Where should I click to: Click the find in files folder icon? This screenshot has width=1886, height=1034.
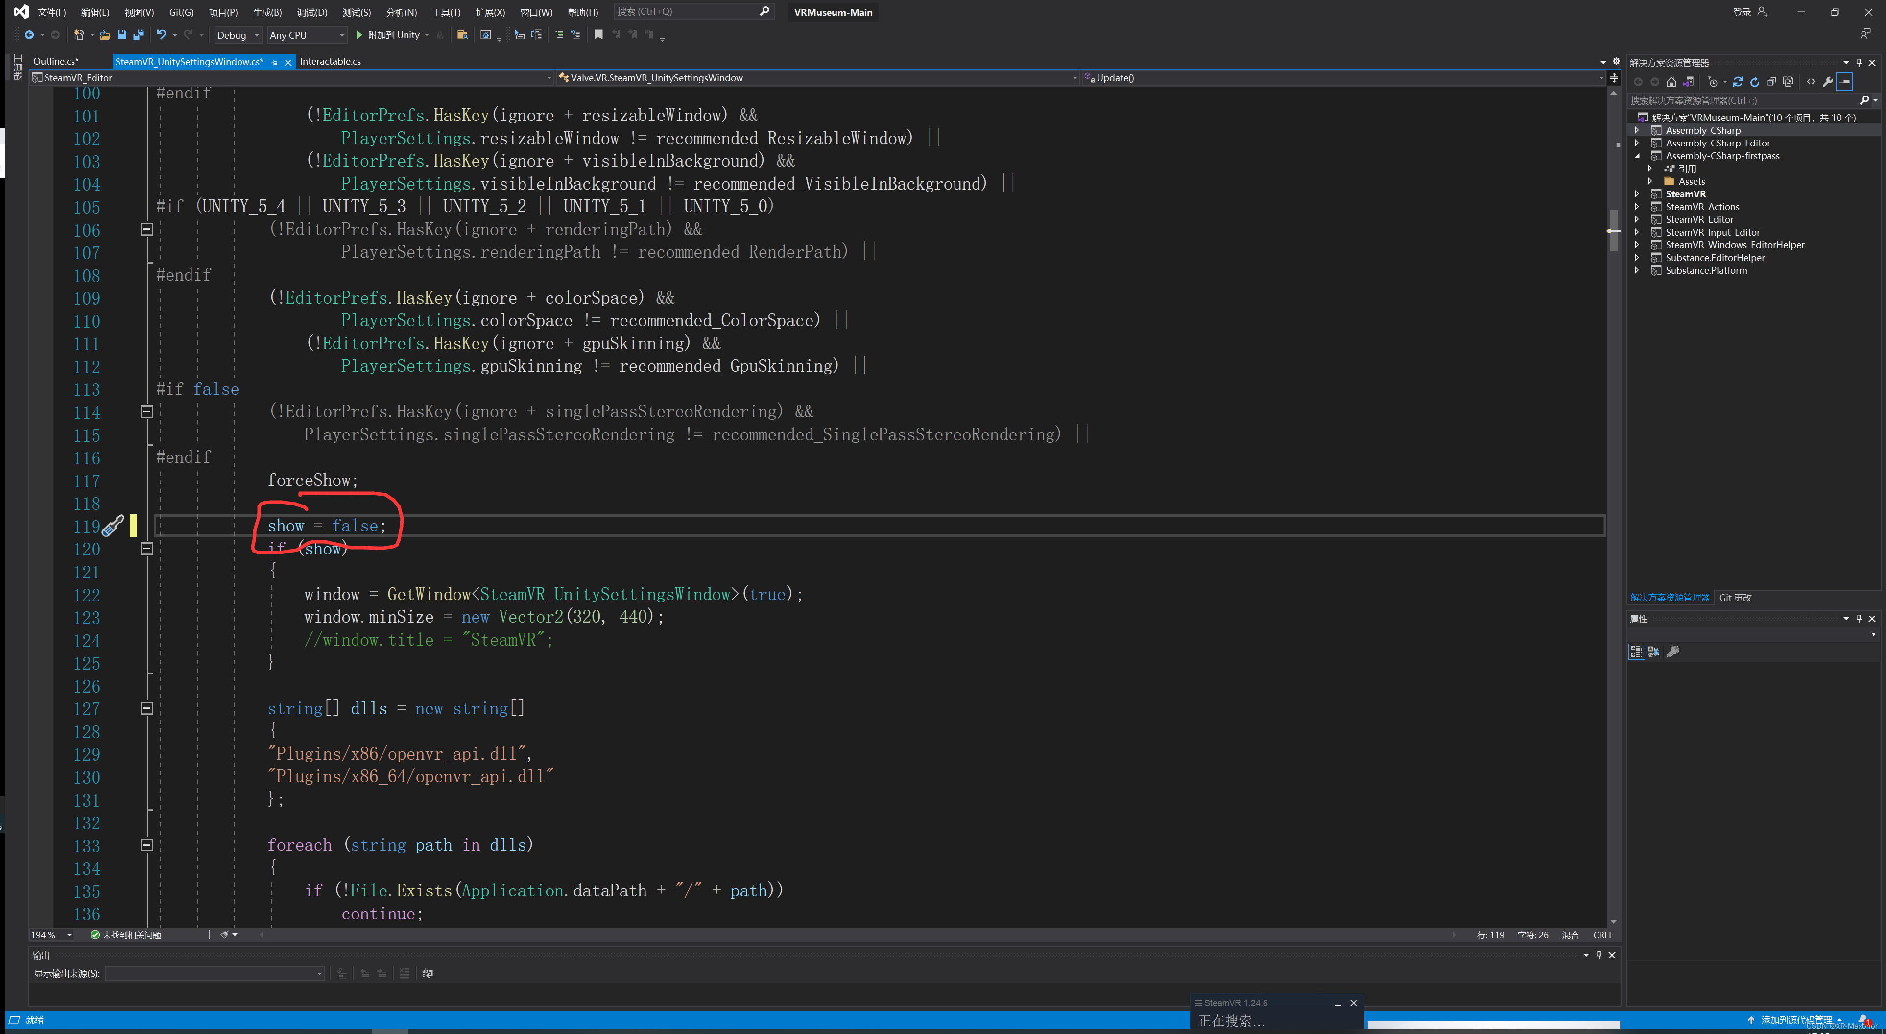462,34
